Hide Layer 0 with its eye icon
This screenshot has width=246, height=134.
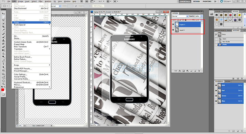173,30
